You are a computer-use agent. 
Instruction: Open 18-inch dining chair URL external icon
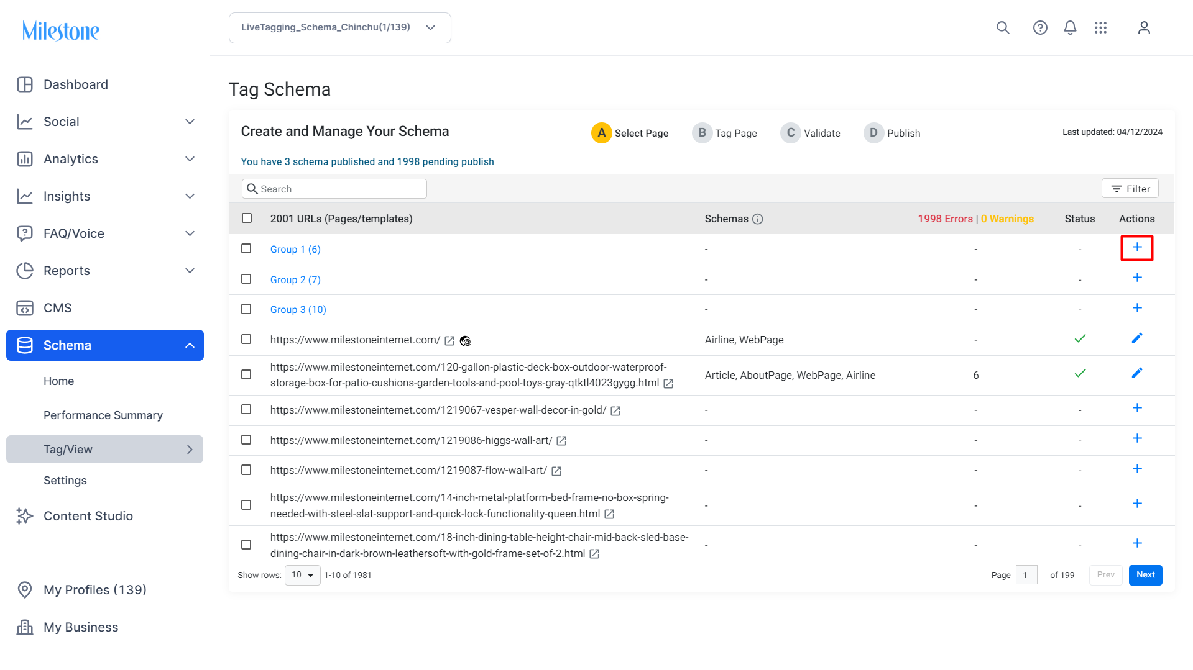coord(594,554)
